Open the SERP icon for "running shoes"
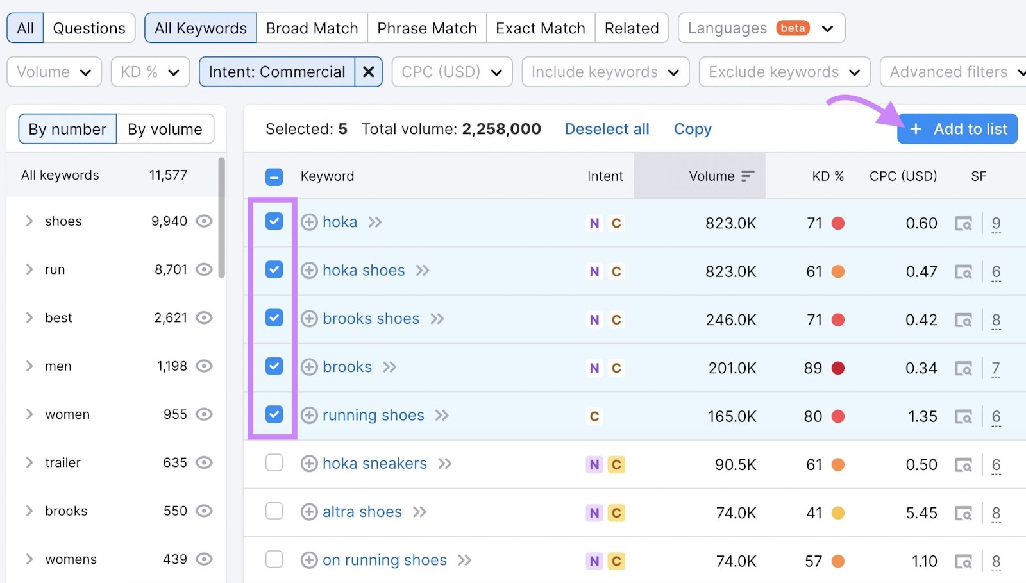The width and height of the screenshot is (1026, 583). [x=964, y=416]
